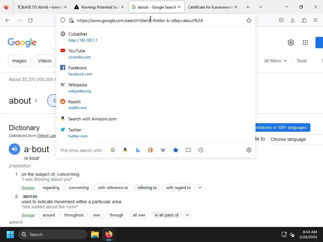Click the concerning similar word chip
The width and height of the screenshot is (323, 242).
(x=79, y=188)
